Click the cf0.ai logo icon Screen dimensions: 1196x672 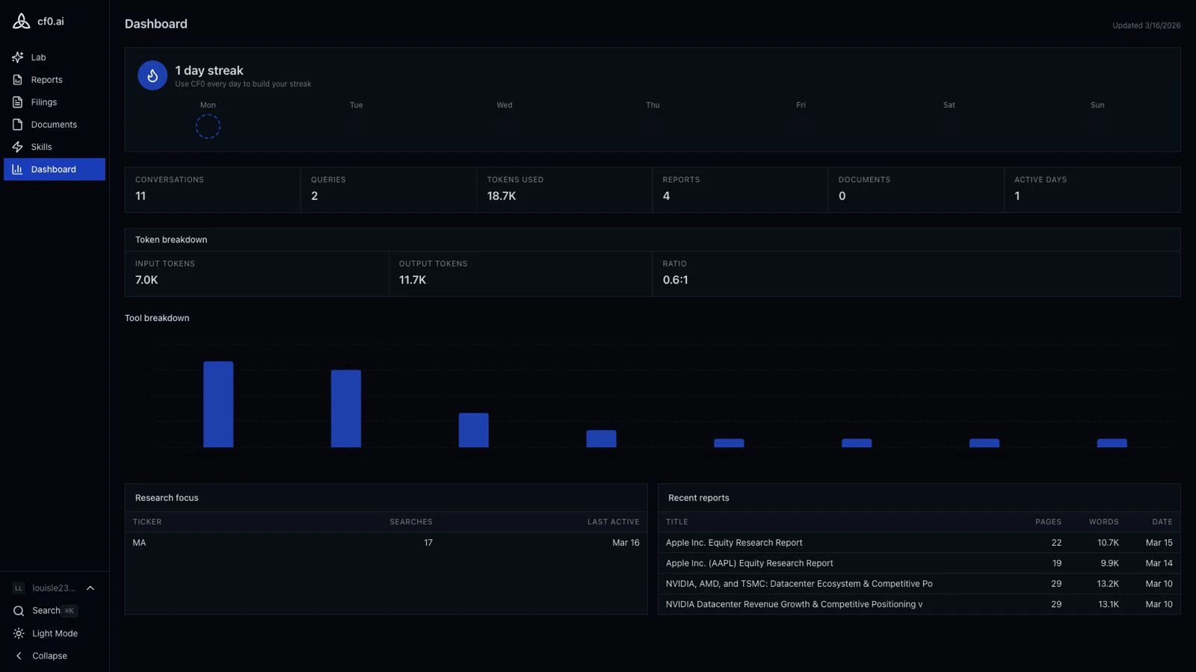pos(22,22)
